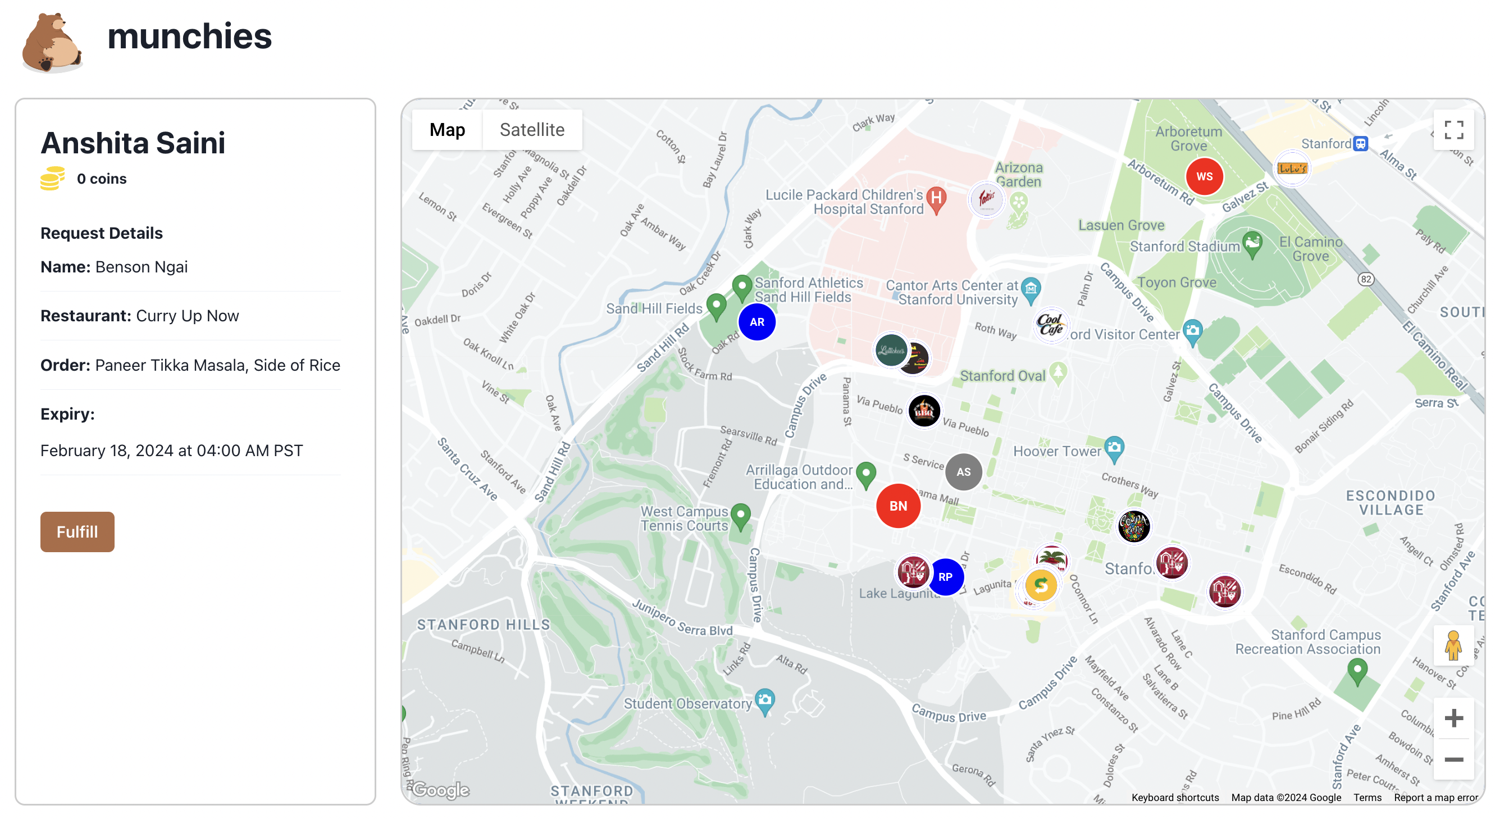The image size is (1495, 819).
Task: Click the gray AS user marker
Action: click(963, 472)
